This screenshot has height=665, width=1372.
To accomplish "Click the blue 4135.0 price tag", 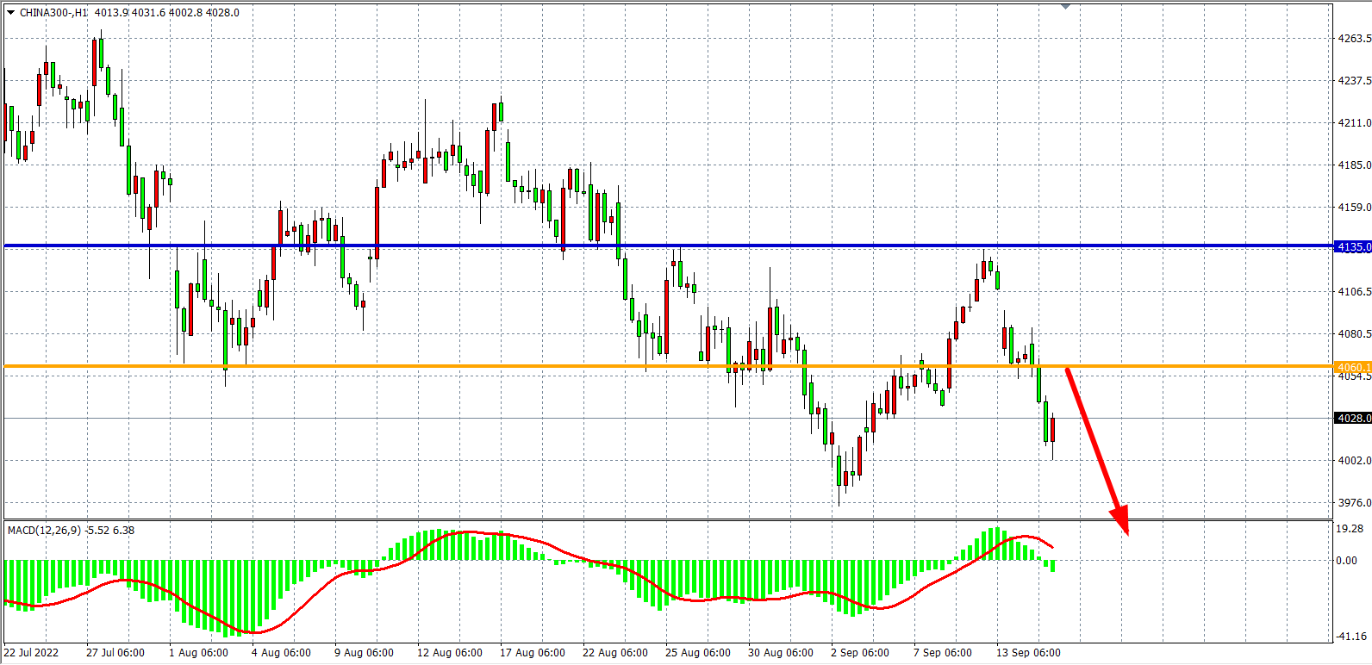I will [1352, 247].
